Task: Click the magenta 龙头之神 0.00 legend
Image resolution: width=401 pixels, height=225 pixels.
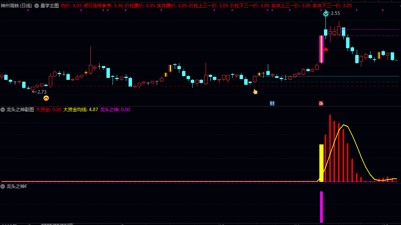Action: 115,110
